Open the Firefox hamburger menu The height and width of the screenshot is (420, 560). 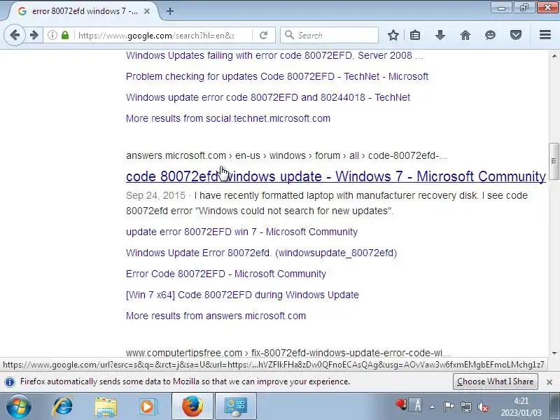click(x=545, y=35)
